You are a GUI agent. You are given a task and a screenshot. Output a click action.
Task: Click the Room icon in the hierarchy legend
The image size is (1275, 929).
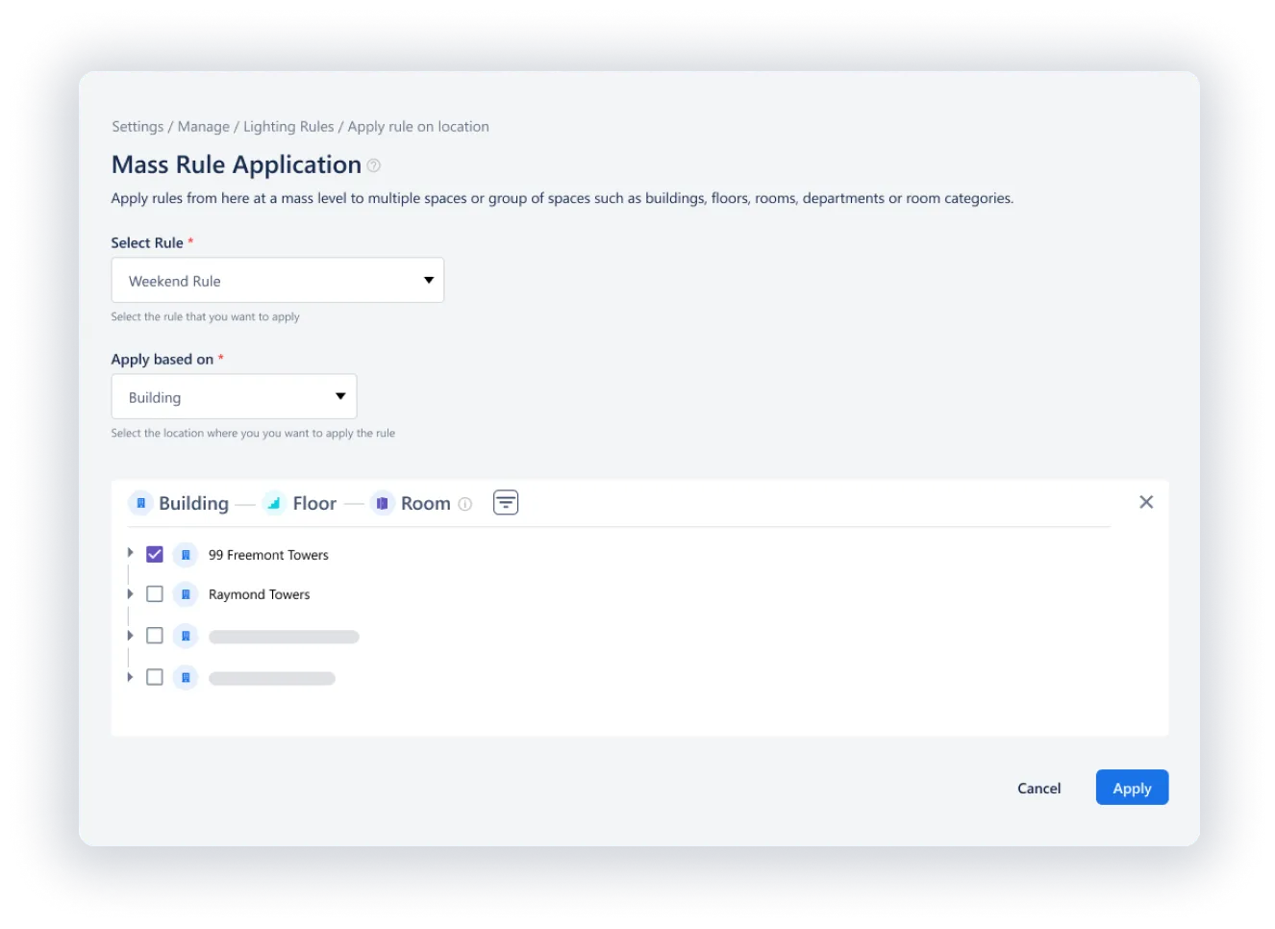coord(381,502)
